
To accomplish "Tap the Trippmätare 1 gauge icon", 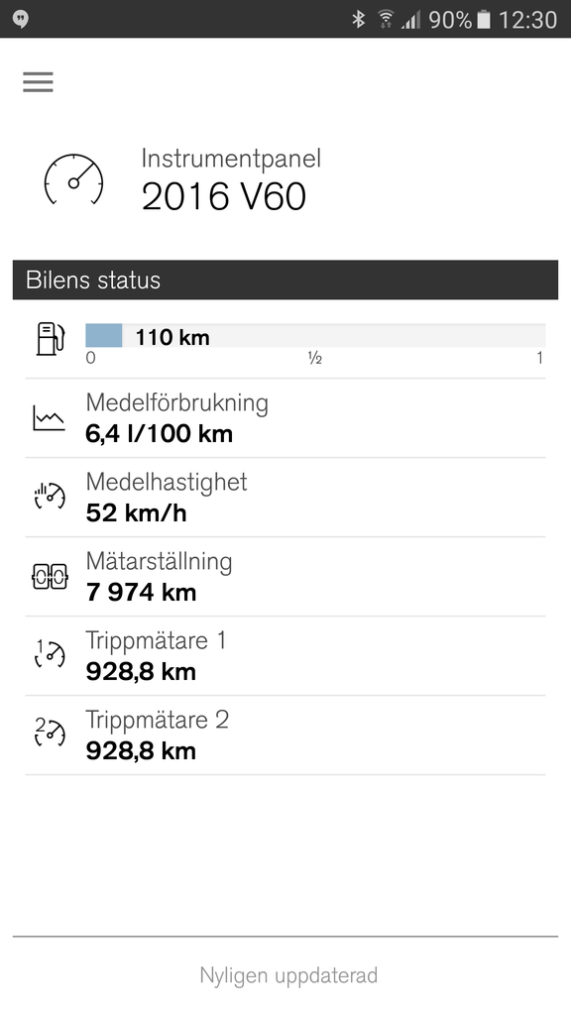I will click(50, 654).
